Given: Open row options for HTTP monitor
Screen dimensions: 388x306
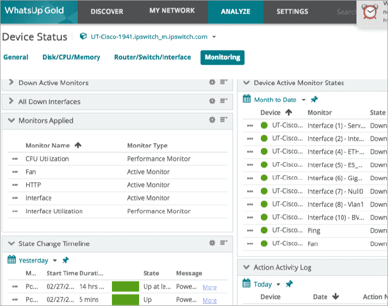Looking at the screenshot, I should [15, 185].
